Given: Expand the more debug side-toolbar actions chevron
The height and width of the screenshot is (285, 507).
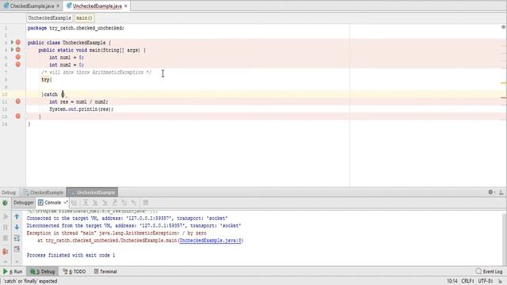Looking at the screenshot, I should point(6,261).
